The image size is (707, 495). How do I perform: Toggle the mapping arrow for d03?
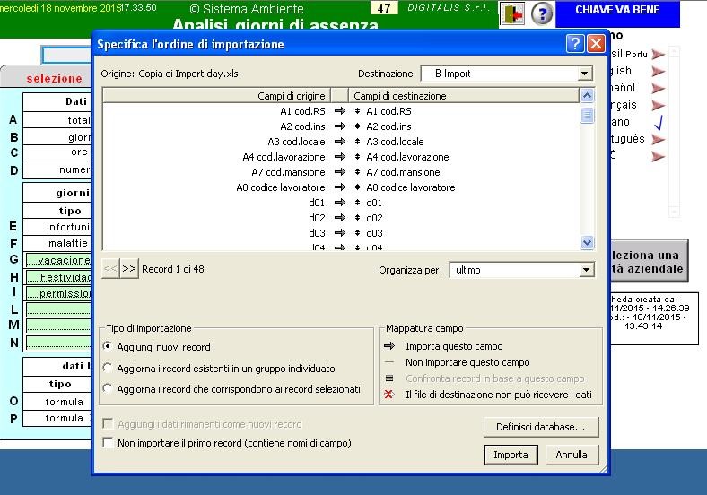point(340,233)
